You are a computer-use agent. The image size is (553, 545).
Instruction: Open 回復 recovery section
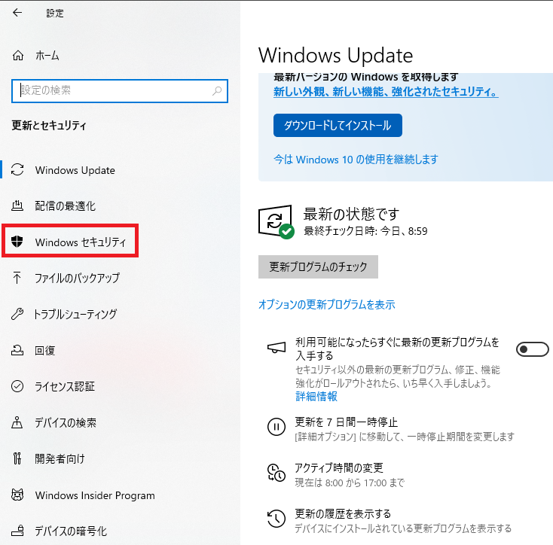[x=44, y=351]
